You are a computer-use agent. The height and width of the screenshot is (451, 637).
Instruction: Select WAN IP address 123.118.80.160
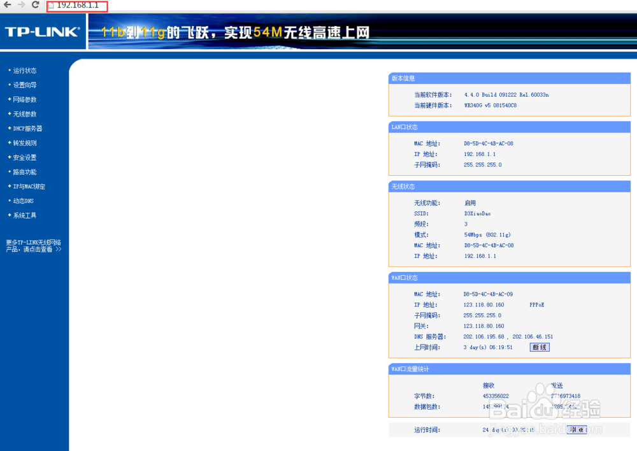[x=484, y=304]
